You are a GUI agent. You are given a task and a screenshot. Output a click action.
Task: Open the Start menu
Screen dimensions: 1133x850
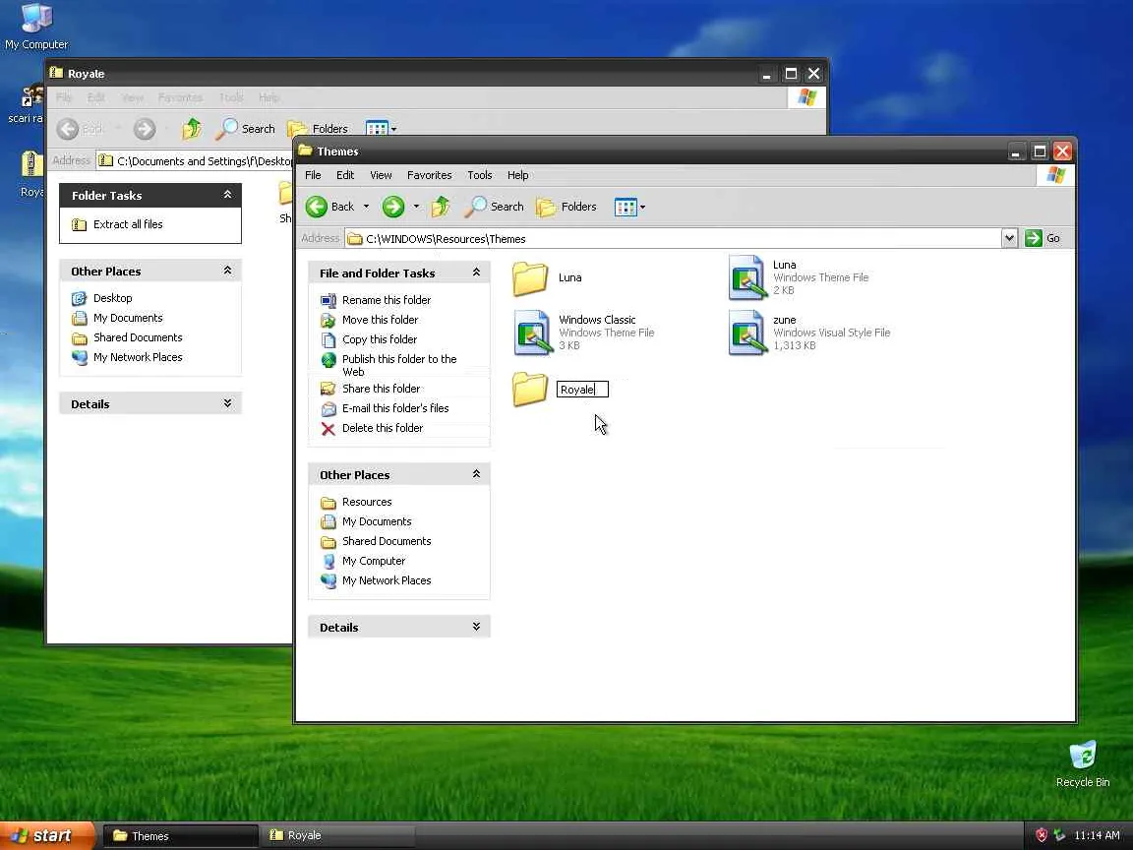click(x=47, y=835)
